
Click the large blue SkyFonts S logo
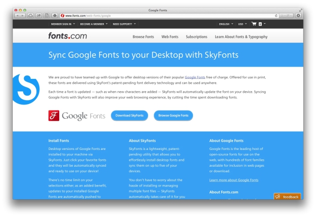(x=26, y=89)
